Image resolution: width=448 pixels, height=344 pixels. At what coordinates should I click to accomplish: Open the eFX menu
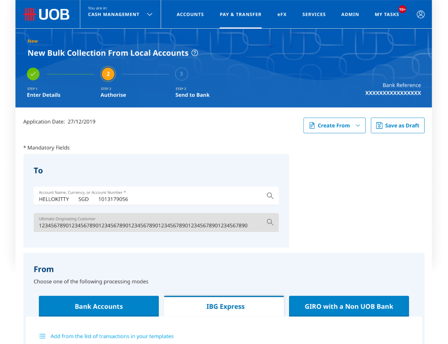282,14
